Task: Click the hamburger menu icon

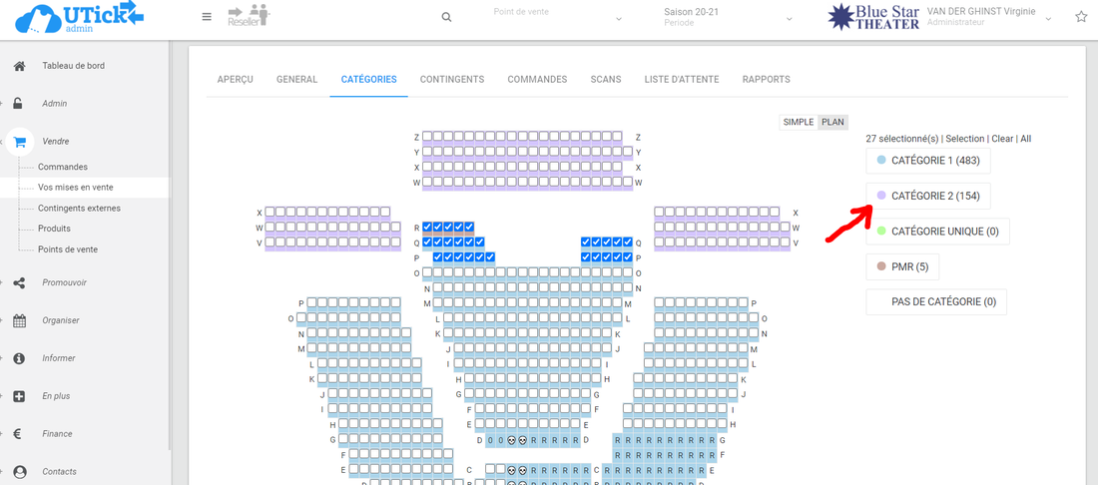Action: pos(207,17)
